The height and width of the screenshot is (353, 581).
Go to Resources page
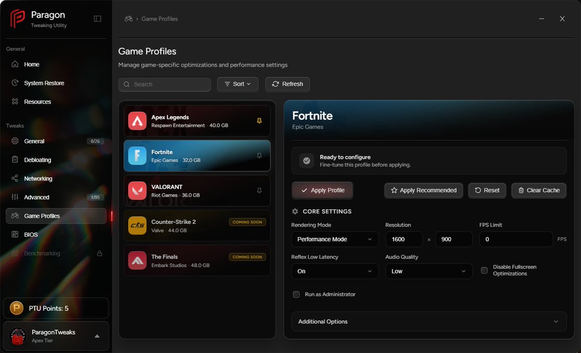(x=56, y=102)
